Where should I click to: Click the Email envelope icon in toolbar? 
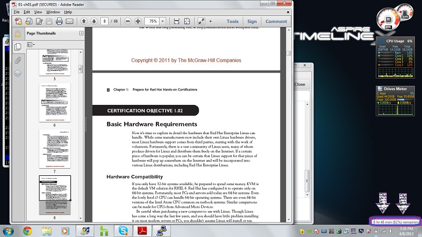coord(69,21)
